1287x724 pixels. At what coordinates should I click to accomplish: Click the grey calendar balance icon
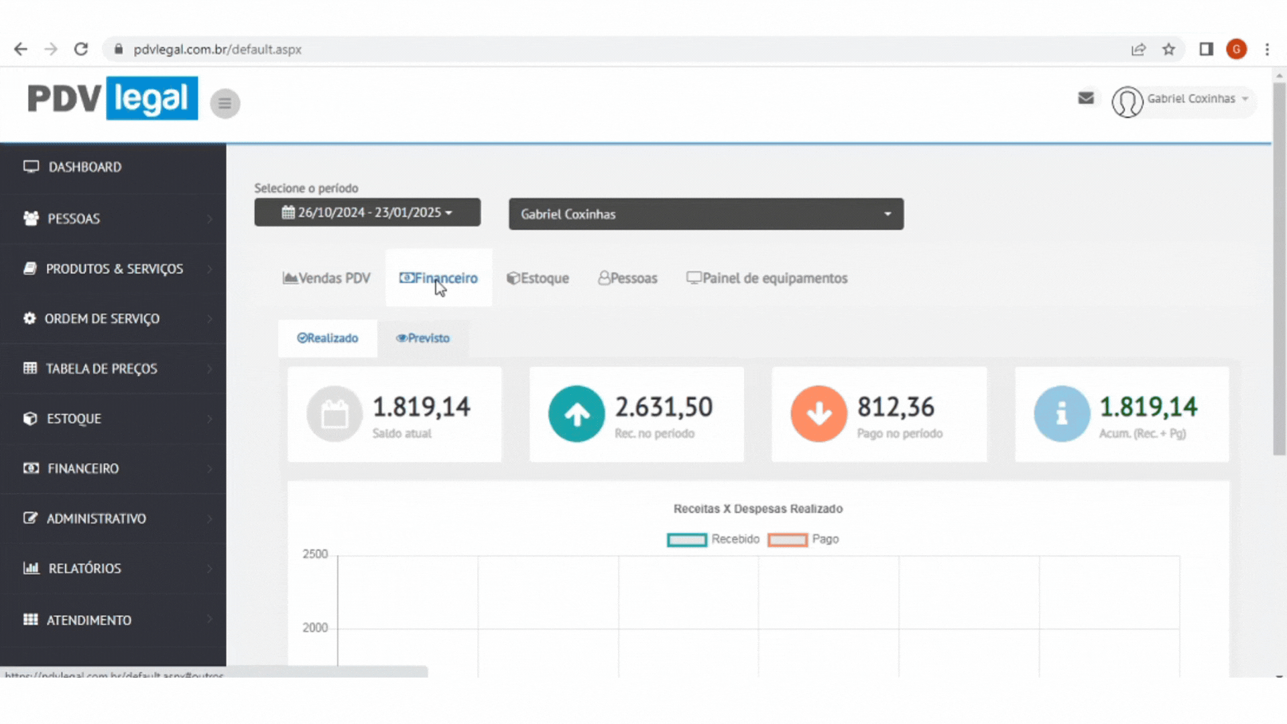pyautogui.click(x=334, y=414)
